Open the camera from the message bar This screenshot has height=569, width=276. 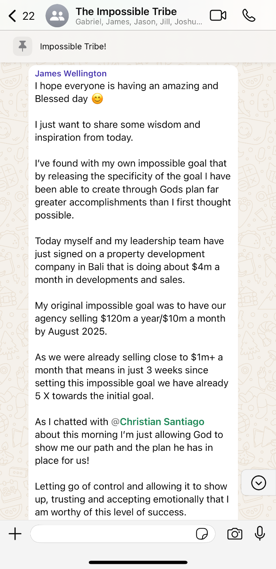click(235, 534)
